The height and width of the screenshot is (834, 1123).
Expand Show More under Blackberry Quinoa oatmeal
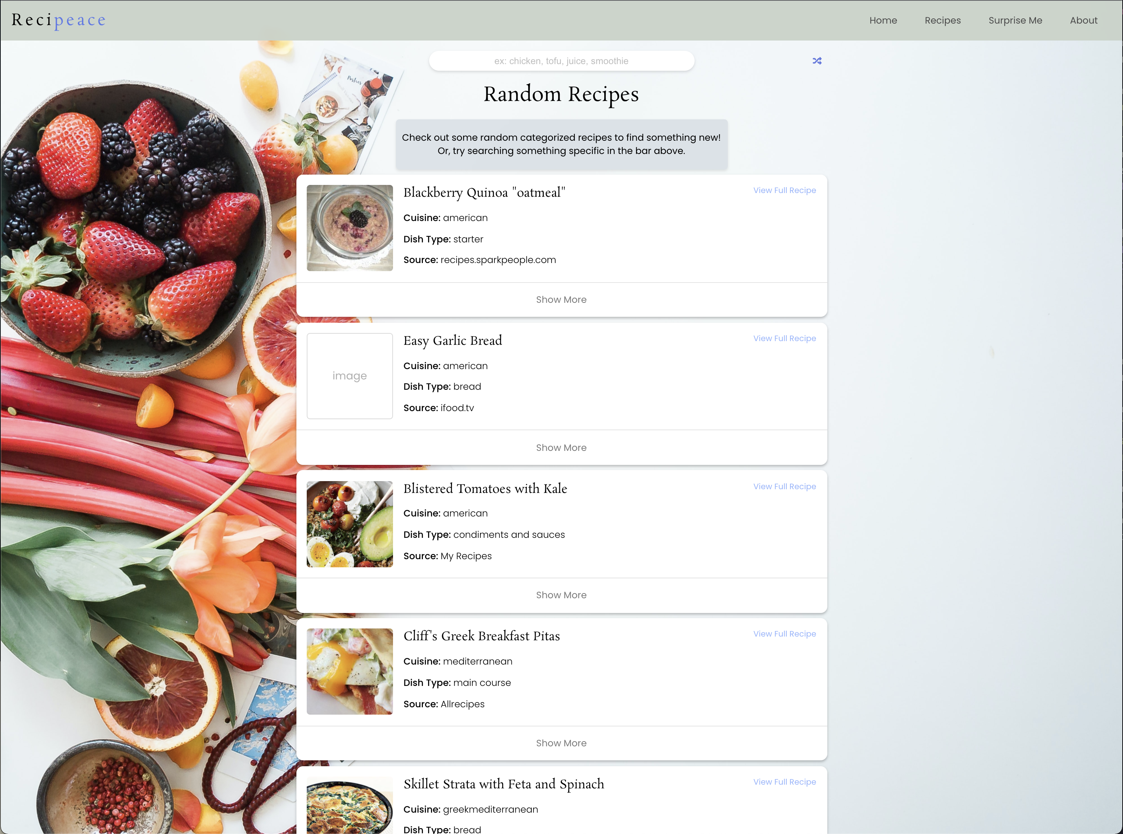(561, 300)
